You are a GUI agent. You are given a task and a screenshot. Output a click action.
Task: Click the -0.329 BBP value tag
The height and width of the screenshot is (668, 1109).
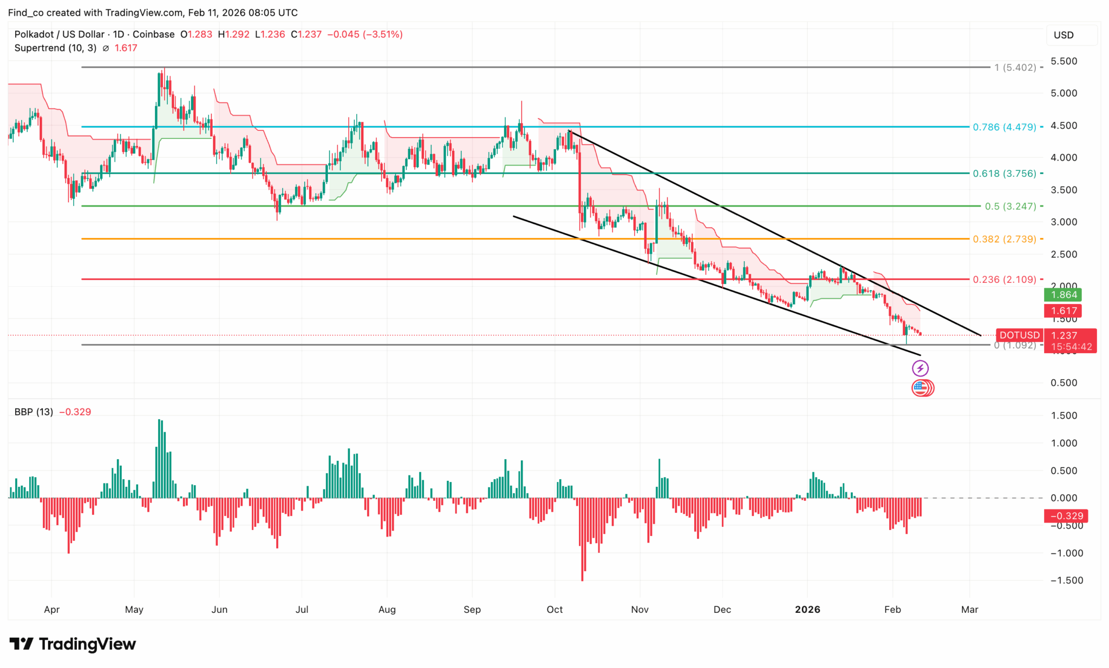pyautogui.click(x=1066, y=516)
